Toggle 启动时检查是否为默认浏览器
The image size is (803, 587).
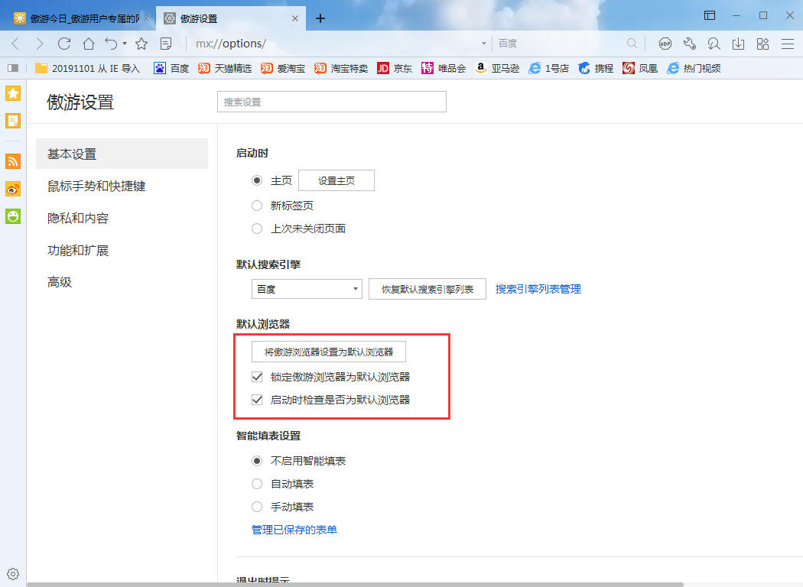click(x=257, y=399)
